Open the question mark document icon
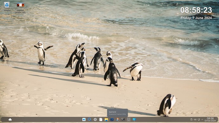Viewport: 219px width, 123px height. coord(101,120)
